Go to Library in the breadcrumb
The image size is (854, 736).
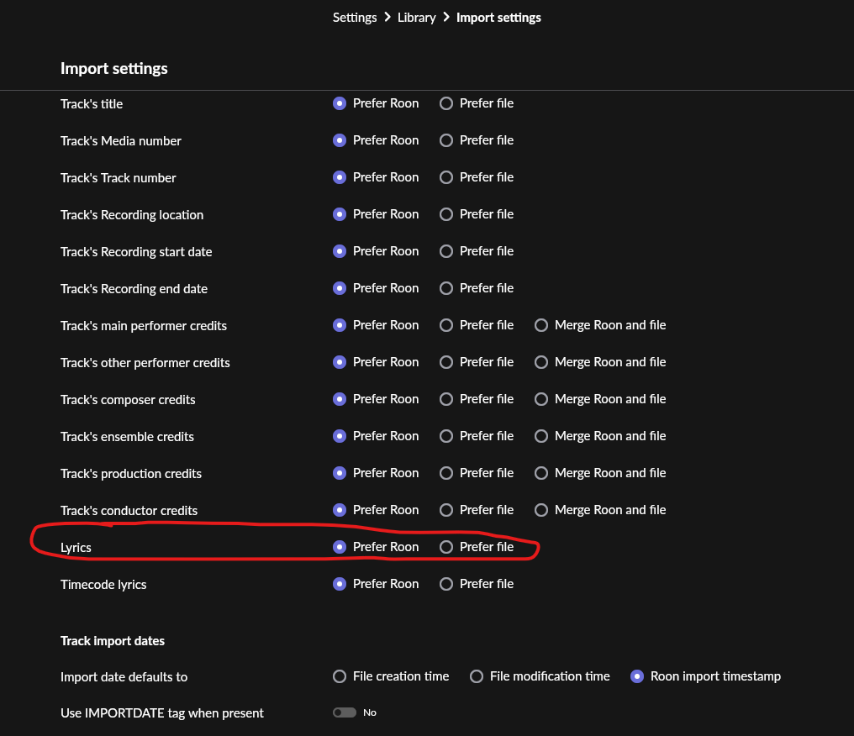[416, 18]
